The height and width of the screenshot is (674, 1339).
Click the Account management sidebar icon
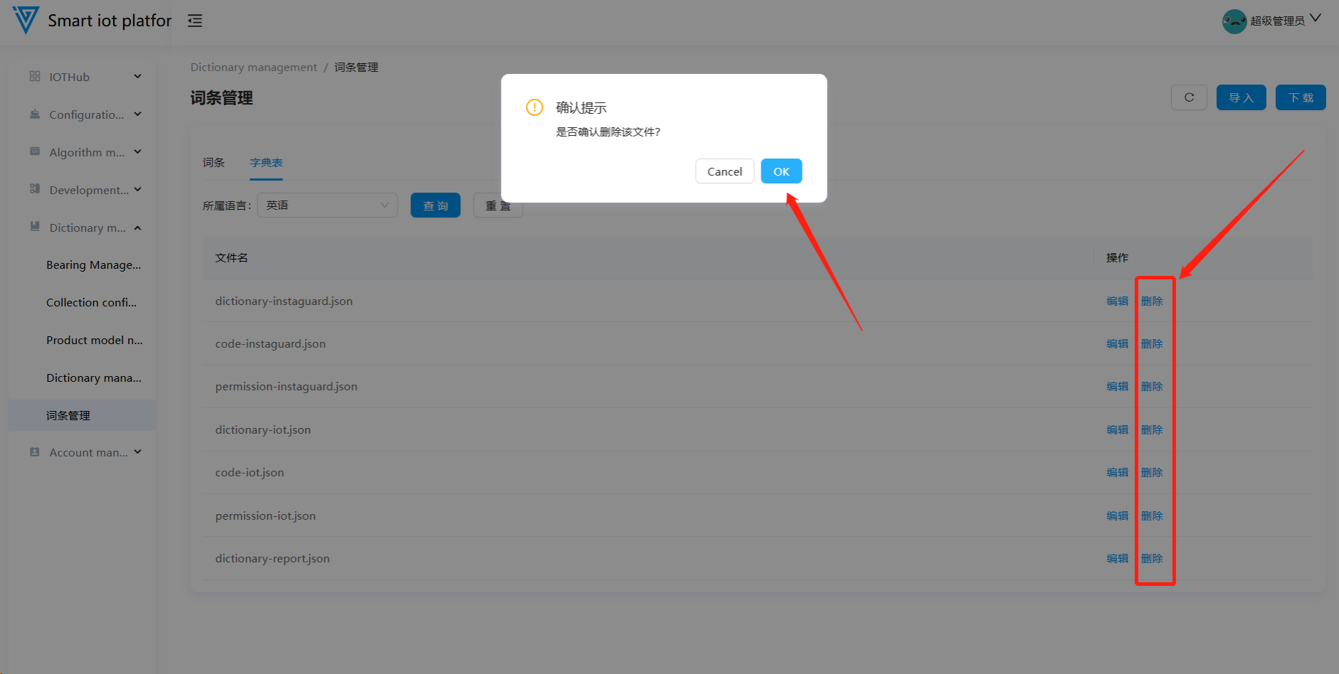(35, 451)
